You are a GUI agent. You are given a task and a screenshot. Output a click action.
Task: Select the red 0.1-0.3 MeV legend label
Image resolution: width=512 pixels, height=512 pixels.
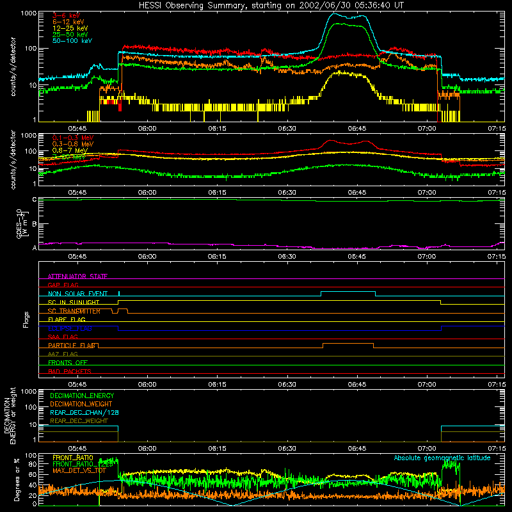click(73, 138)
